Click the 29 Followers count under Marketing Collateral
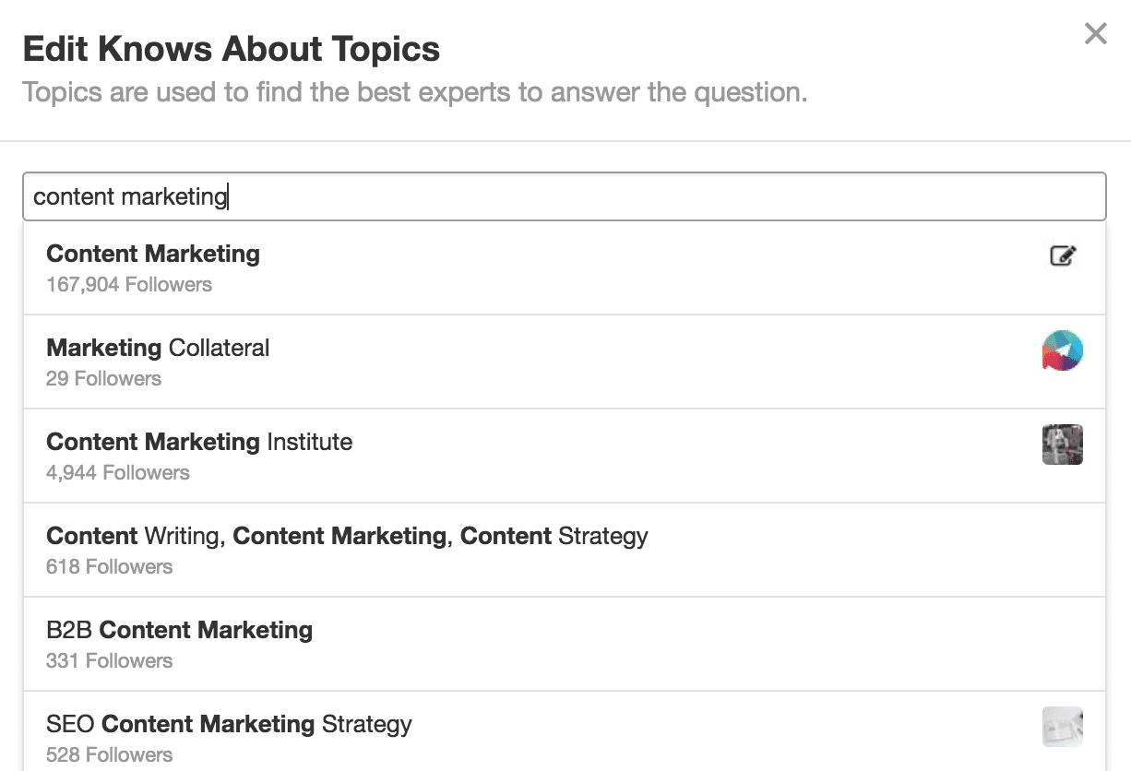Screen dimensions: 1131x771 [x=103, y=378]
